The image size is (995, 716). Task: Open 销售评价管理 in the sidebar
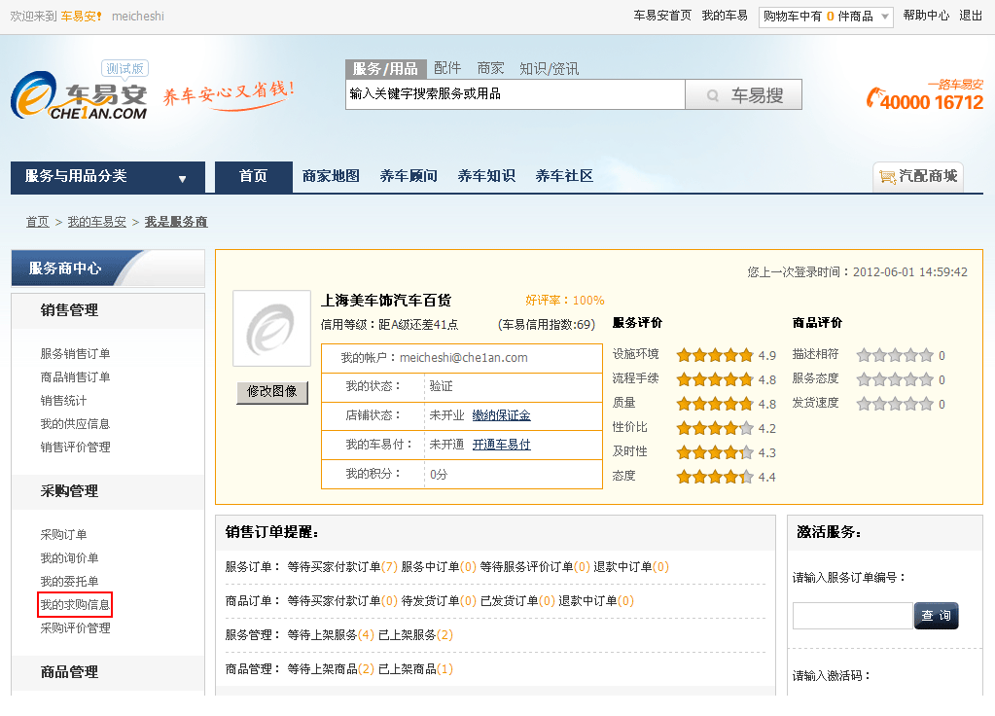[x=76, y=447]
